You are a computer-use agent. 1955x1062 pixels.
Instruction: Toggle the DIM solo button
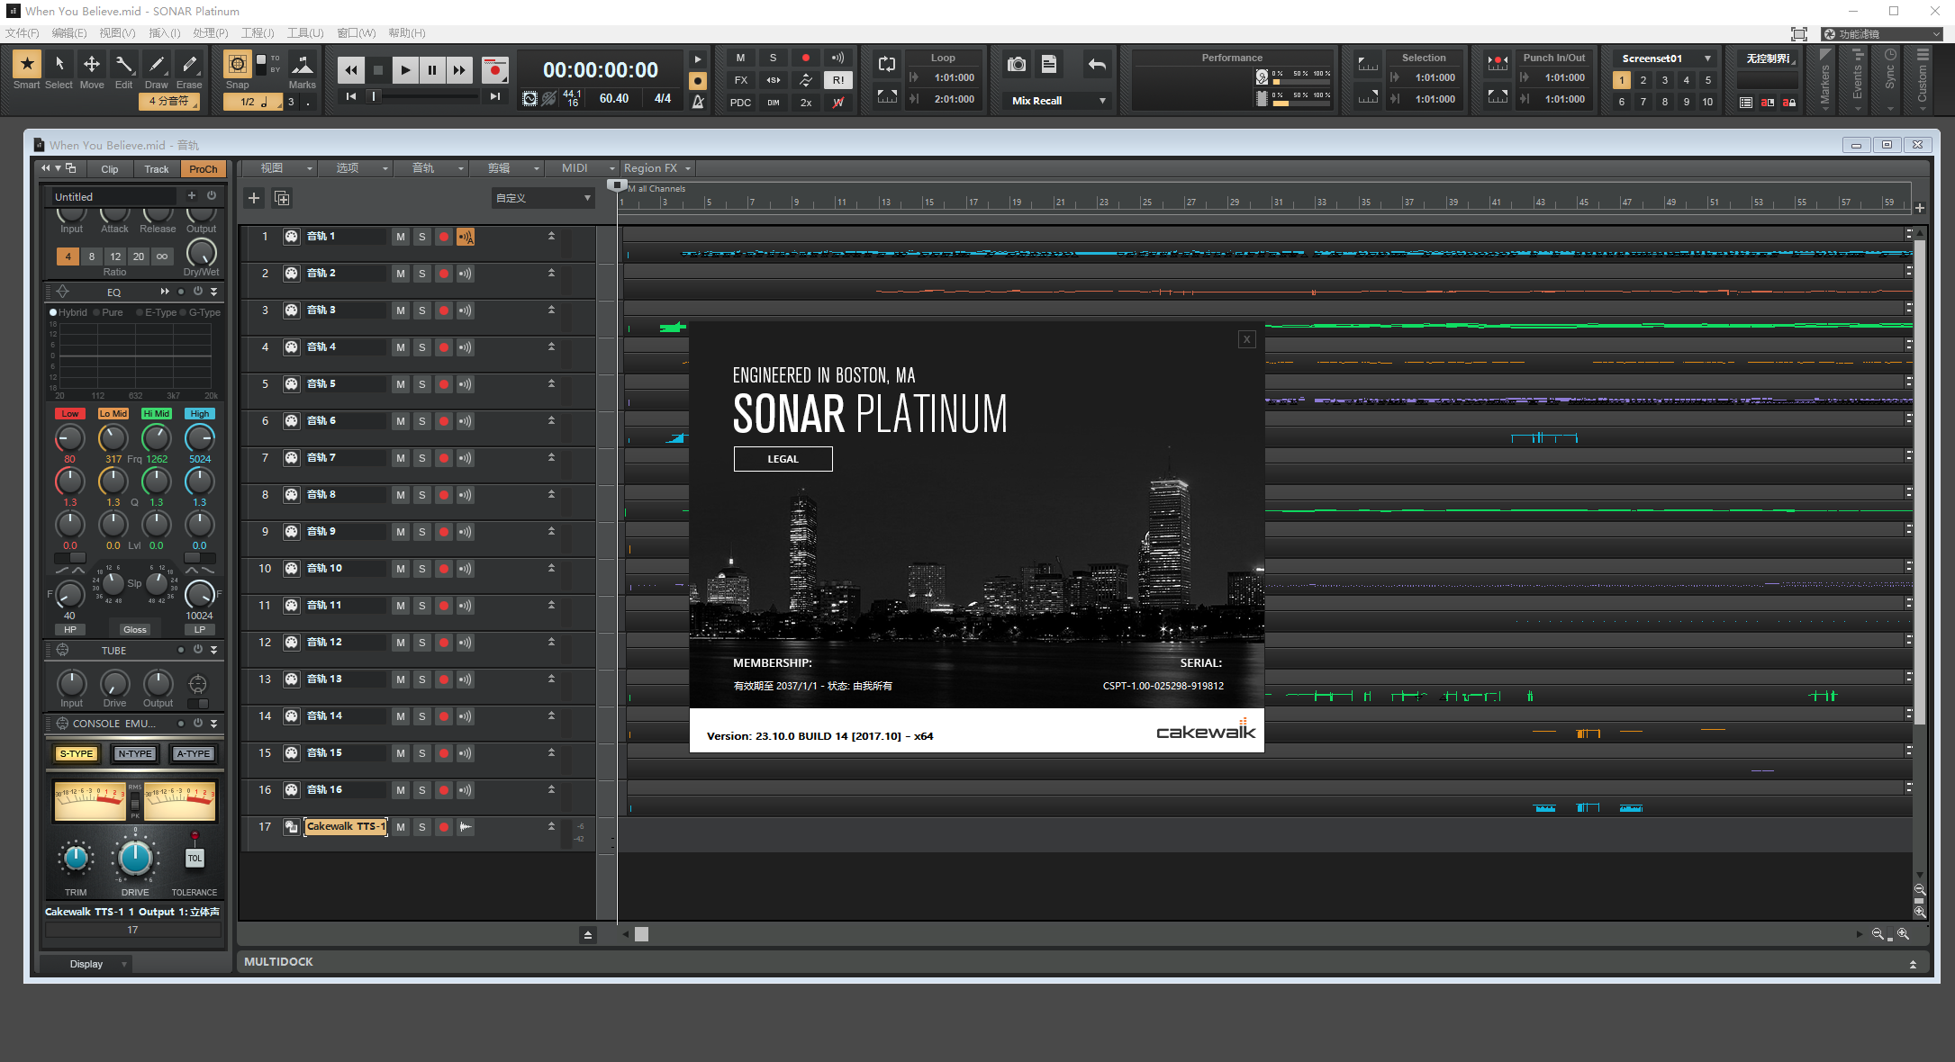coord(774,103)
